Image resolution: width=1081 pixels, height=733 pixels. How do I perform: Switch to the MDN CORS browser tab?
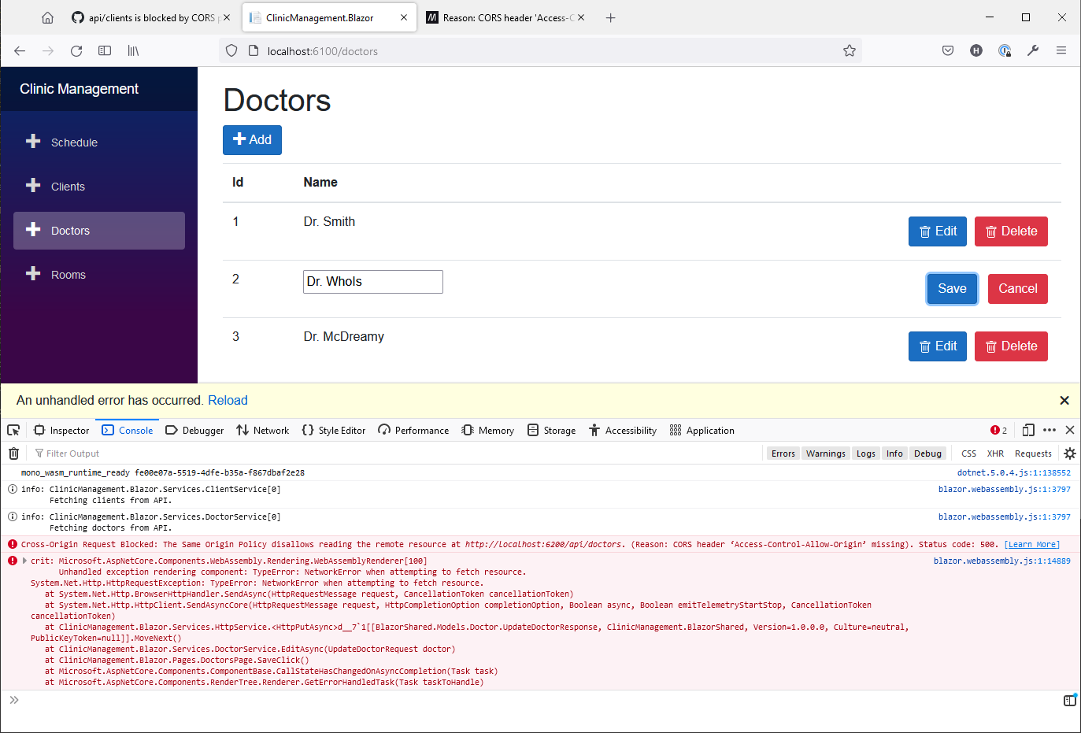pyautogui.click(x=504, y=17)
